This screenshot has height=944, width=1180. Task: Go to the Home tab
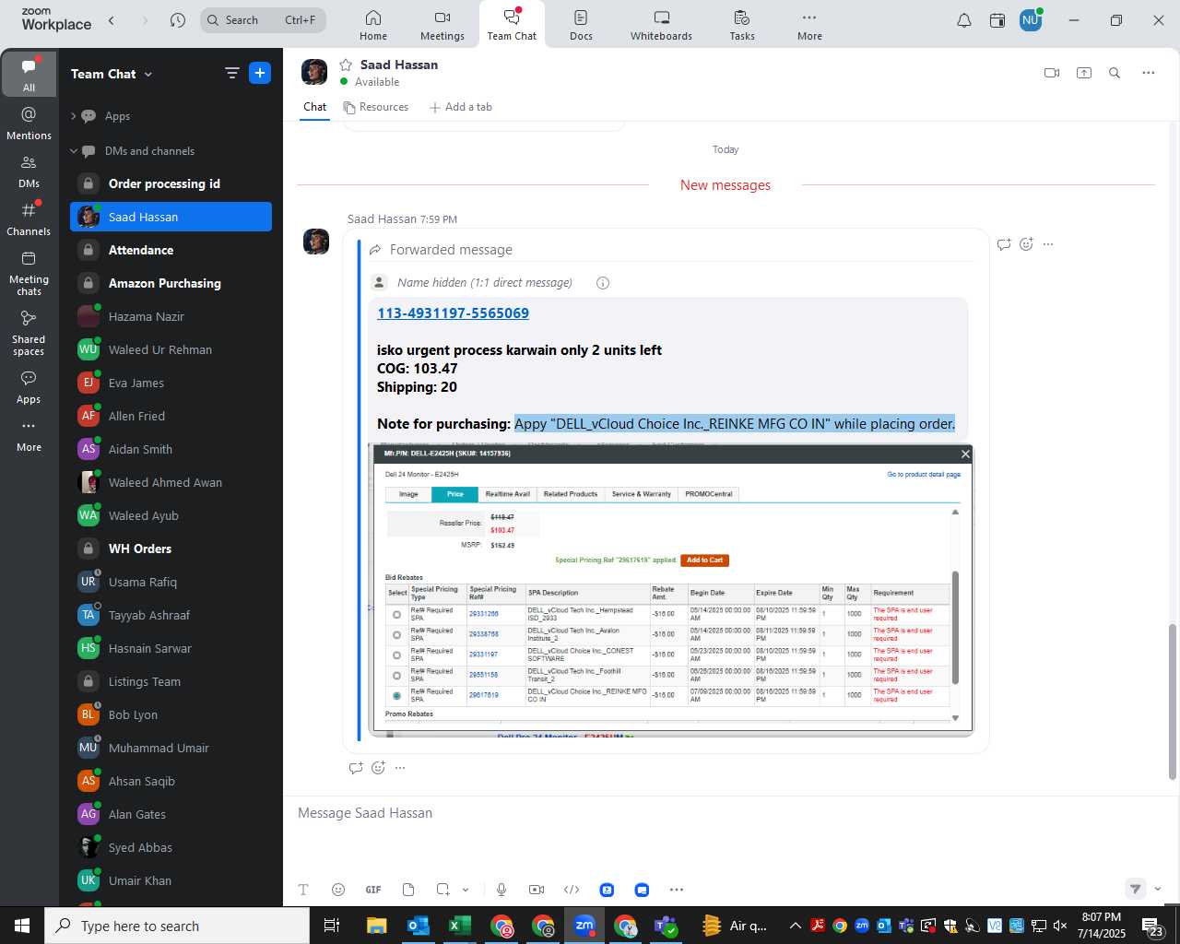373,25
